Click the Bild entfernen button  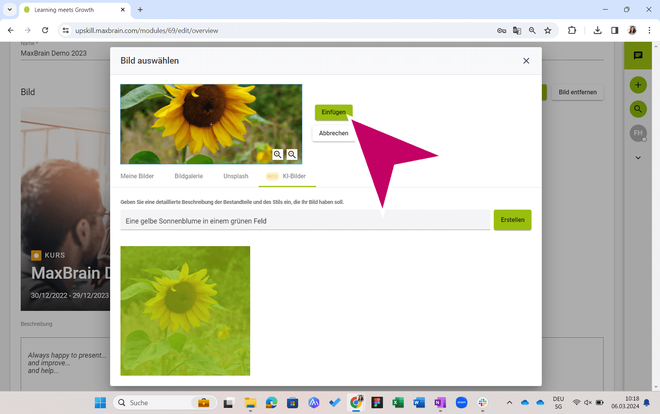click(577, 92)
